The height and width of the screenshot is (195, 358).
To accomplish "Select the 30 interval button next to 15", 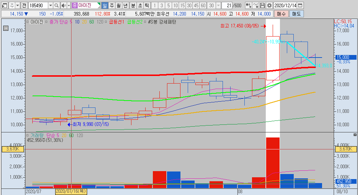I will 189,5.
